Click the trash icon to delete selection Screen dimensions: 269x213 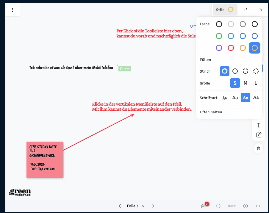pyautogui.click(x=258, y=148)
